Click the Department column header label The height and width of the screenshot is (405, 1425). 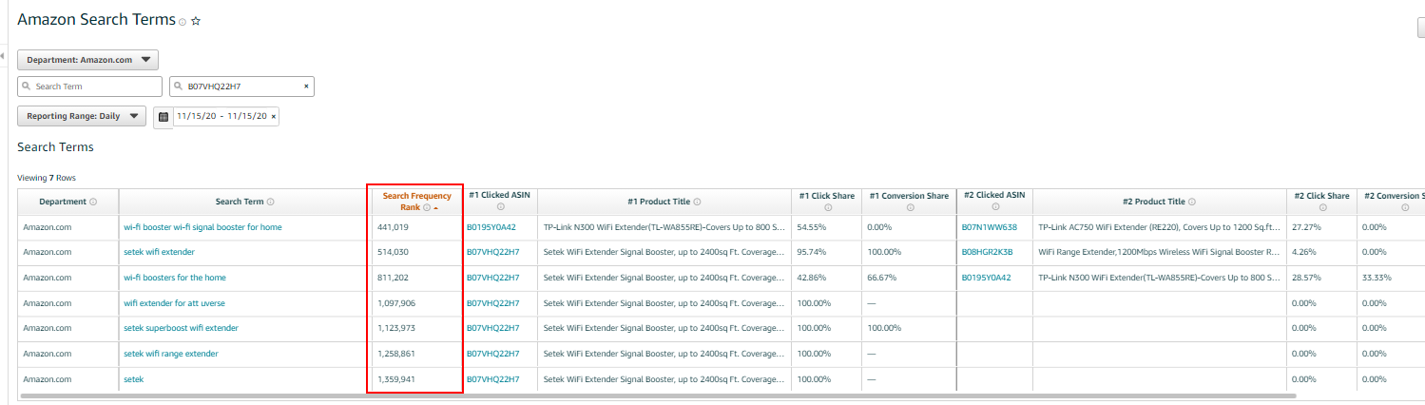coord(63,202)
